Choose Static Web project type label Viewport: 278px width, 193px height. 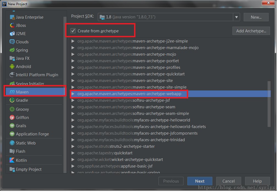[26, 143]
